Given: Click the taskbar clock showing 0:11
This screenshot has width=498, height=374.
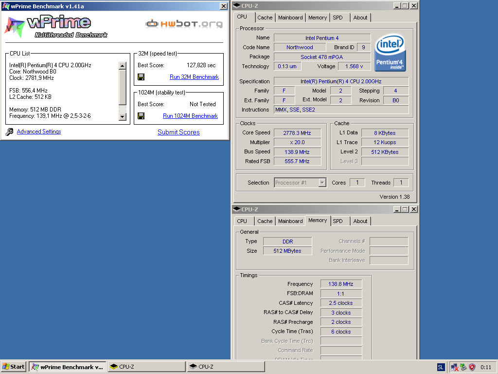Looking at the screenshot, I should tap(486, 367).
